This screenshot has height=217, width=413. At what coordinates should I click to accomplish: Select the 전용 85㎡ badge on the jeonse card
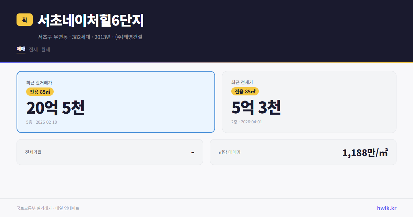click(245, 92)
